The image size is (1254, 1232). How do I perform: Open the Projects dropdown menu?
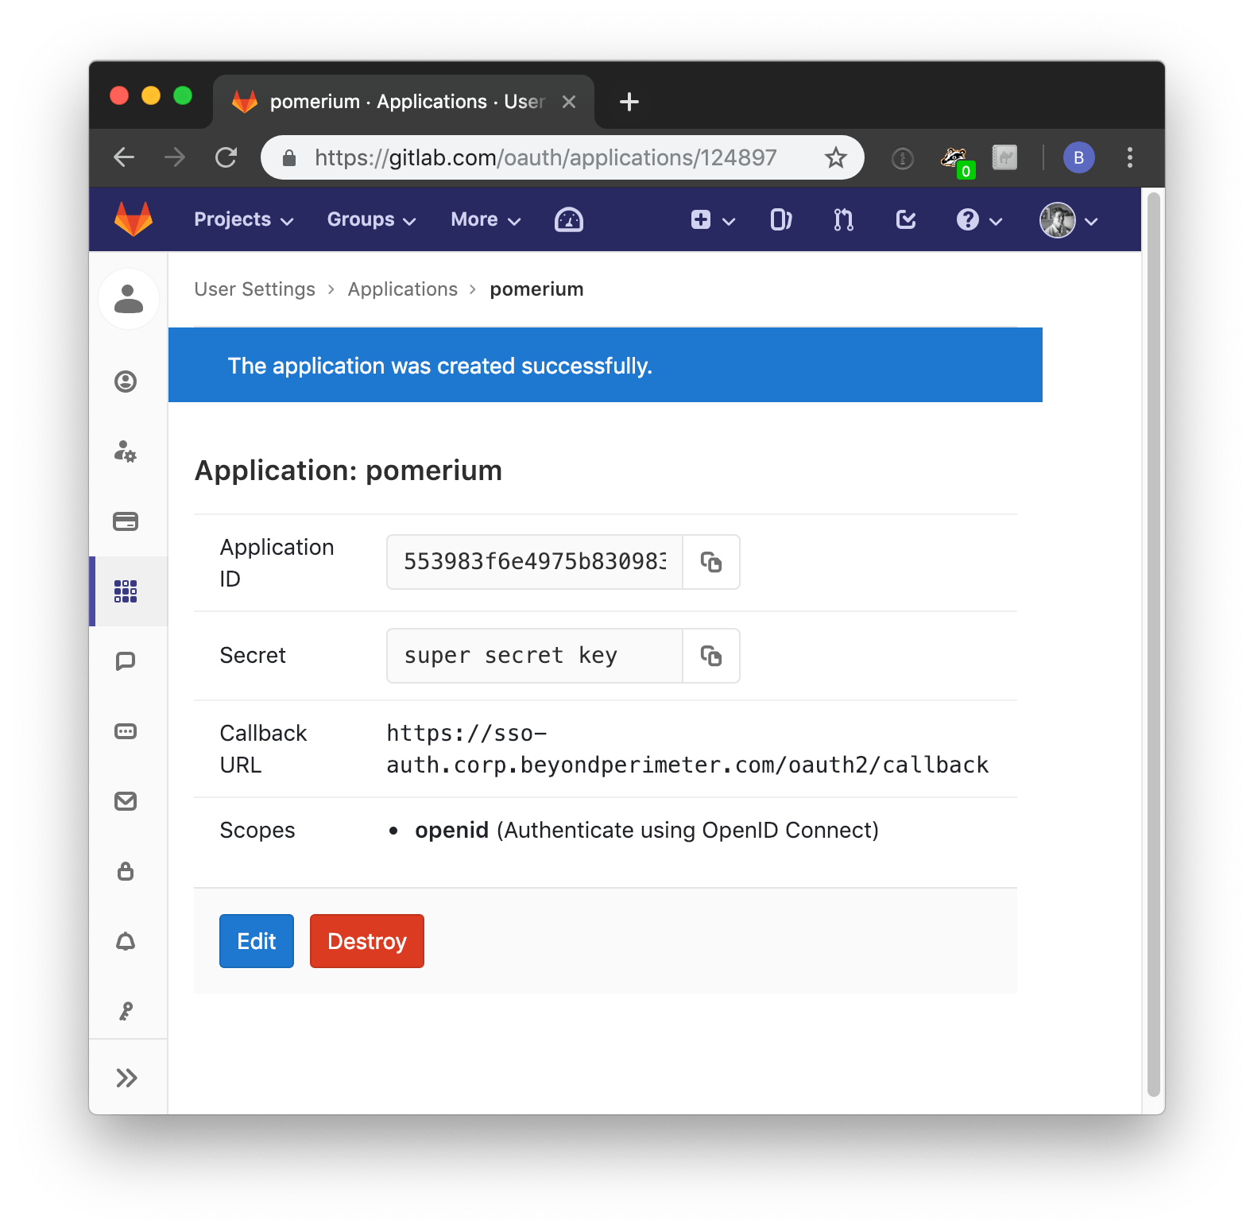click(x=244, y=220)
